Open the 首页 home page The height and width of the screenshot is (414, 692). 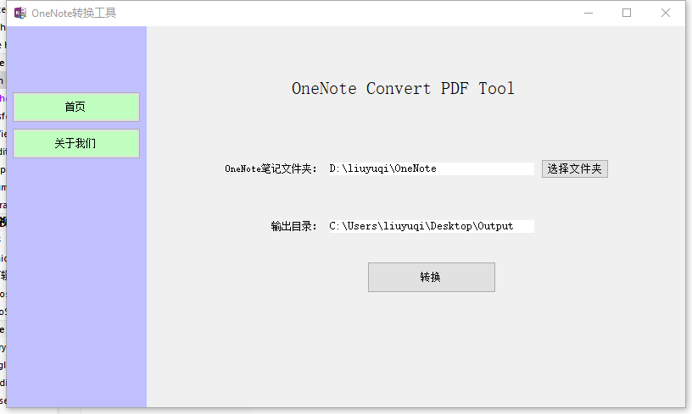tap(75, 107)
